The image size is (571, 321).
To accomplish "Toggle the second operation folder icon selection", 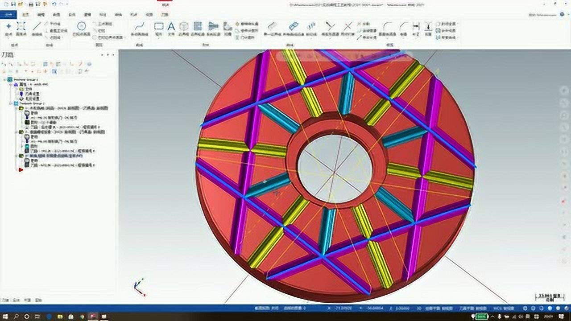I will [x=21, y=132].
